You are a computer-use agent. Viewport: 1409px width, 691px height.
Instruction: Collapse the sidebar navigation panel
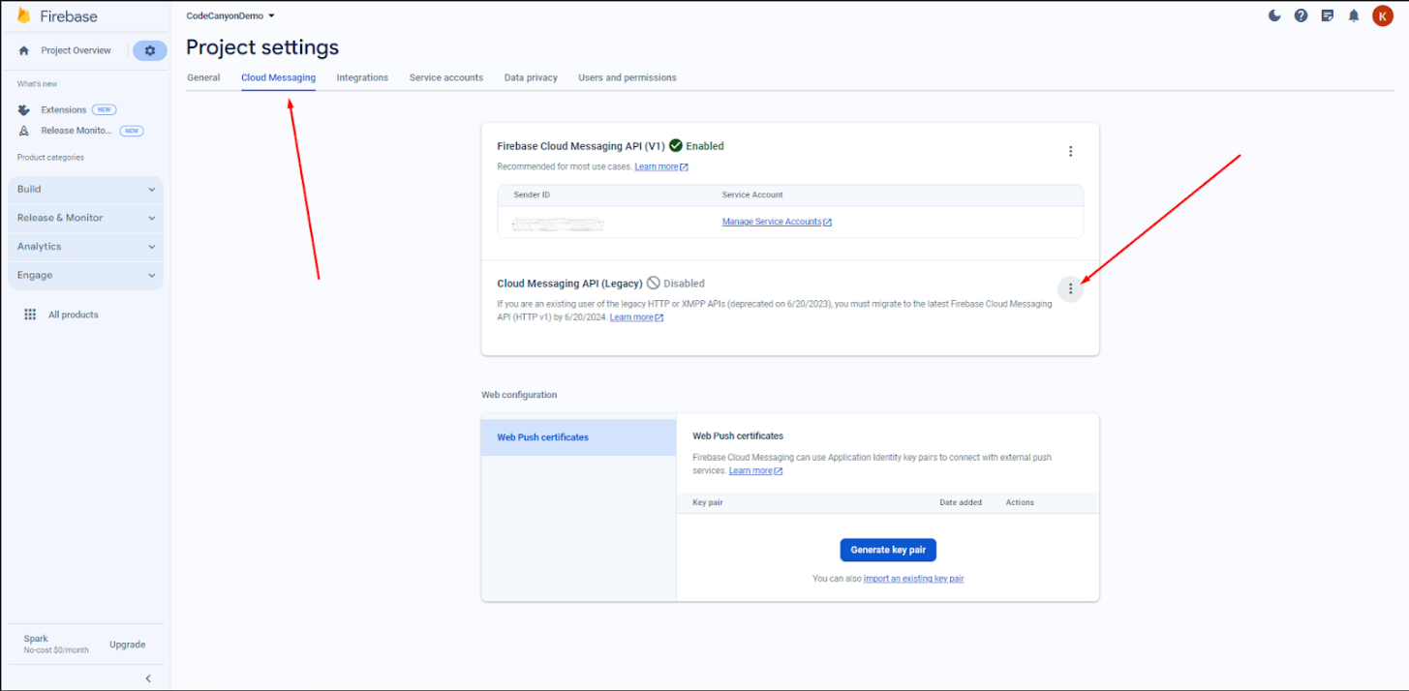coord(148,678)
